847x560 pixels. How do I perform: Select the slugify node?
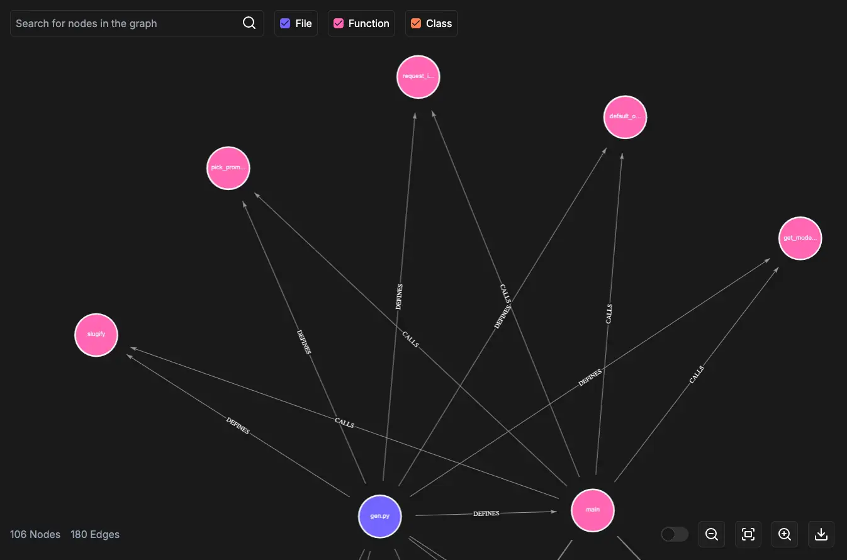[96, 335]
